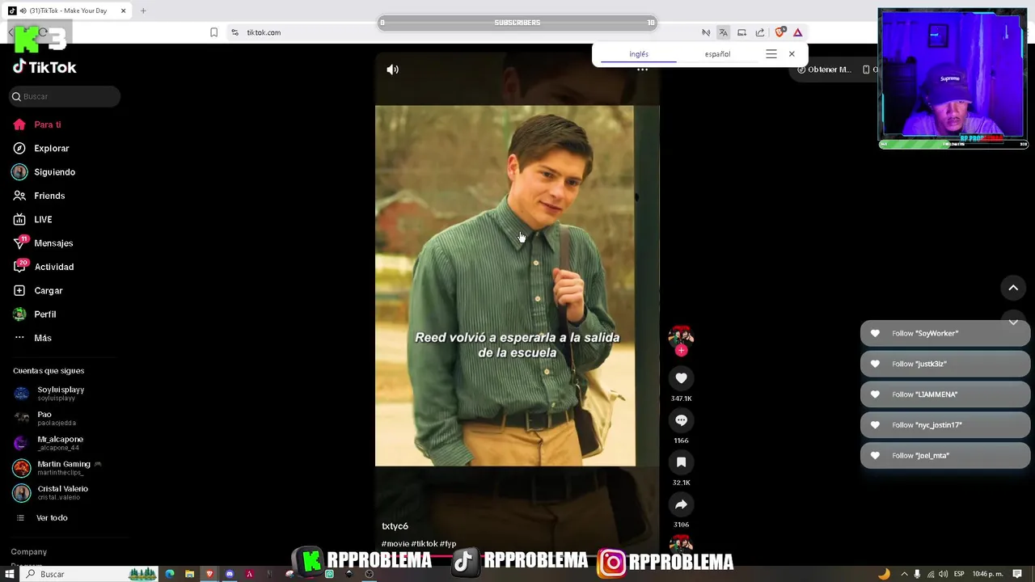This screenshot has width=1035, height=582.
Task: Focus the Buscar search field in TikTok
Action: [x=65, y=96]
